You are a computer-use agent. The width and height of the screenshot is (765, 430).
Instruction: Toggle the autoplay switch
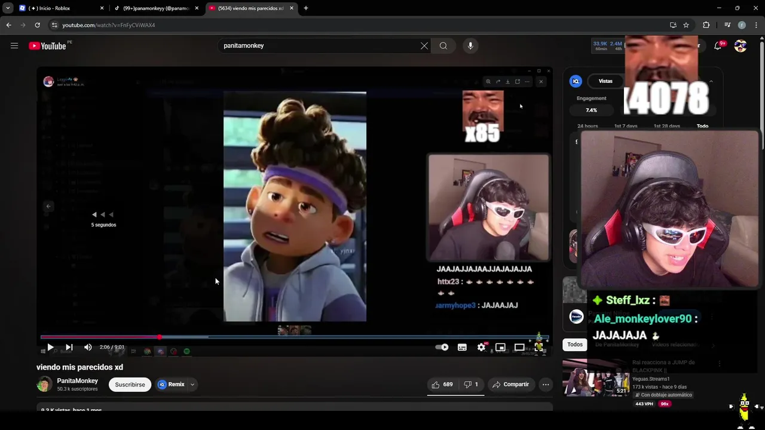click(x=442, y=347)
